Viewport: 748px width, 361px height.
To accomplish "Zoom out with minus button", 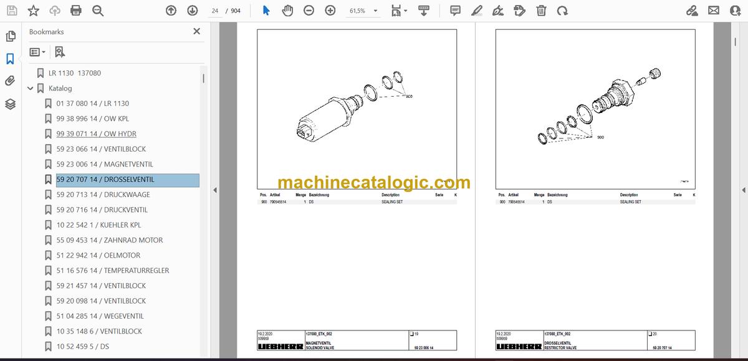I will [309, 11].
